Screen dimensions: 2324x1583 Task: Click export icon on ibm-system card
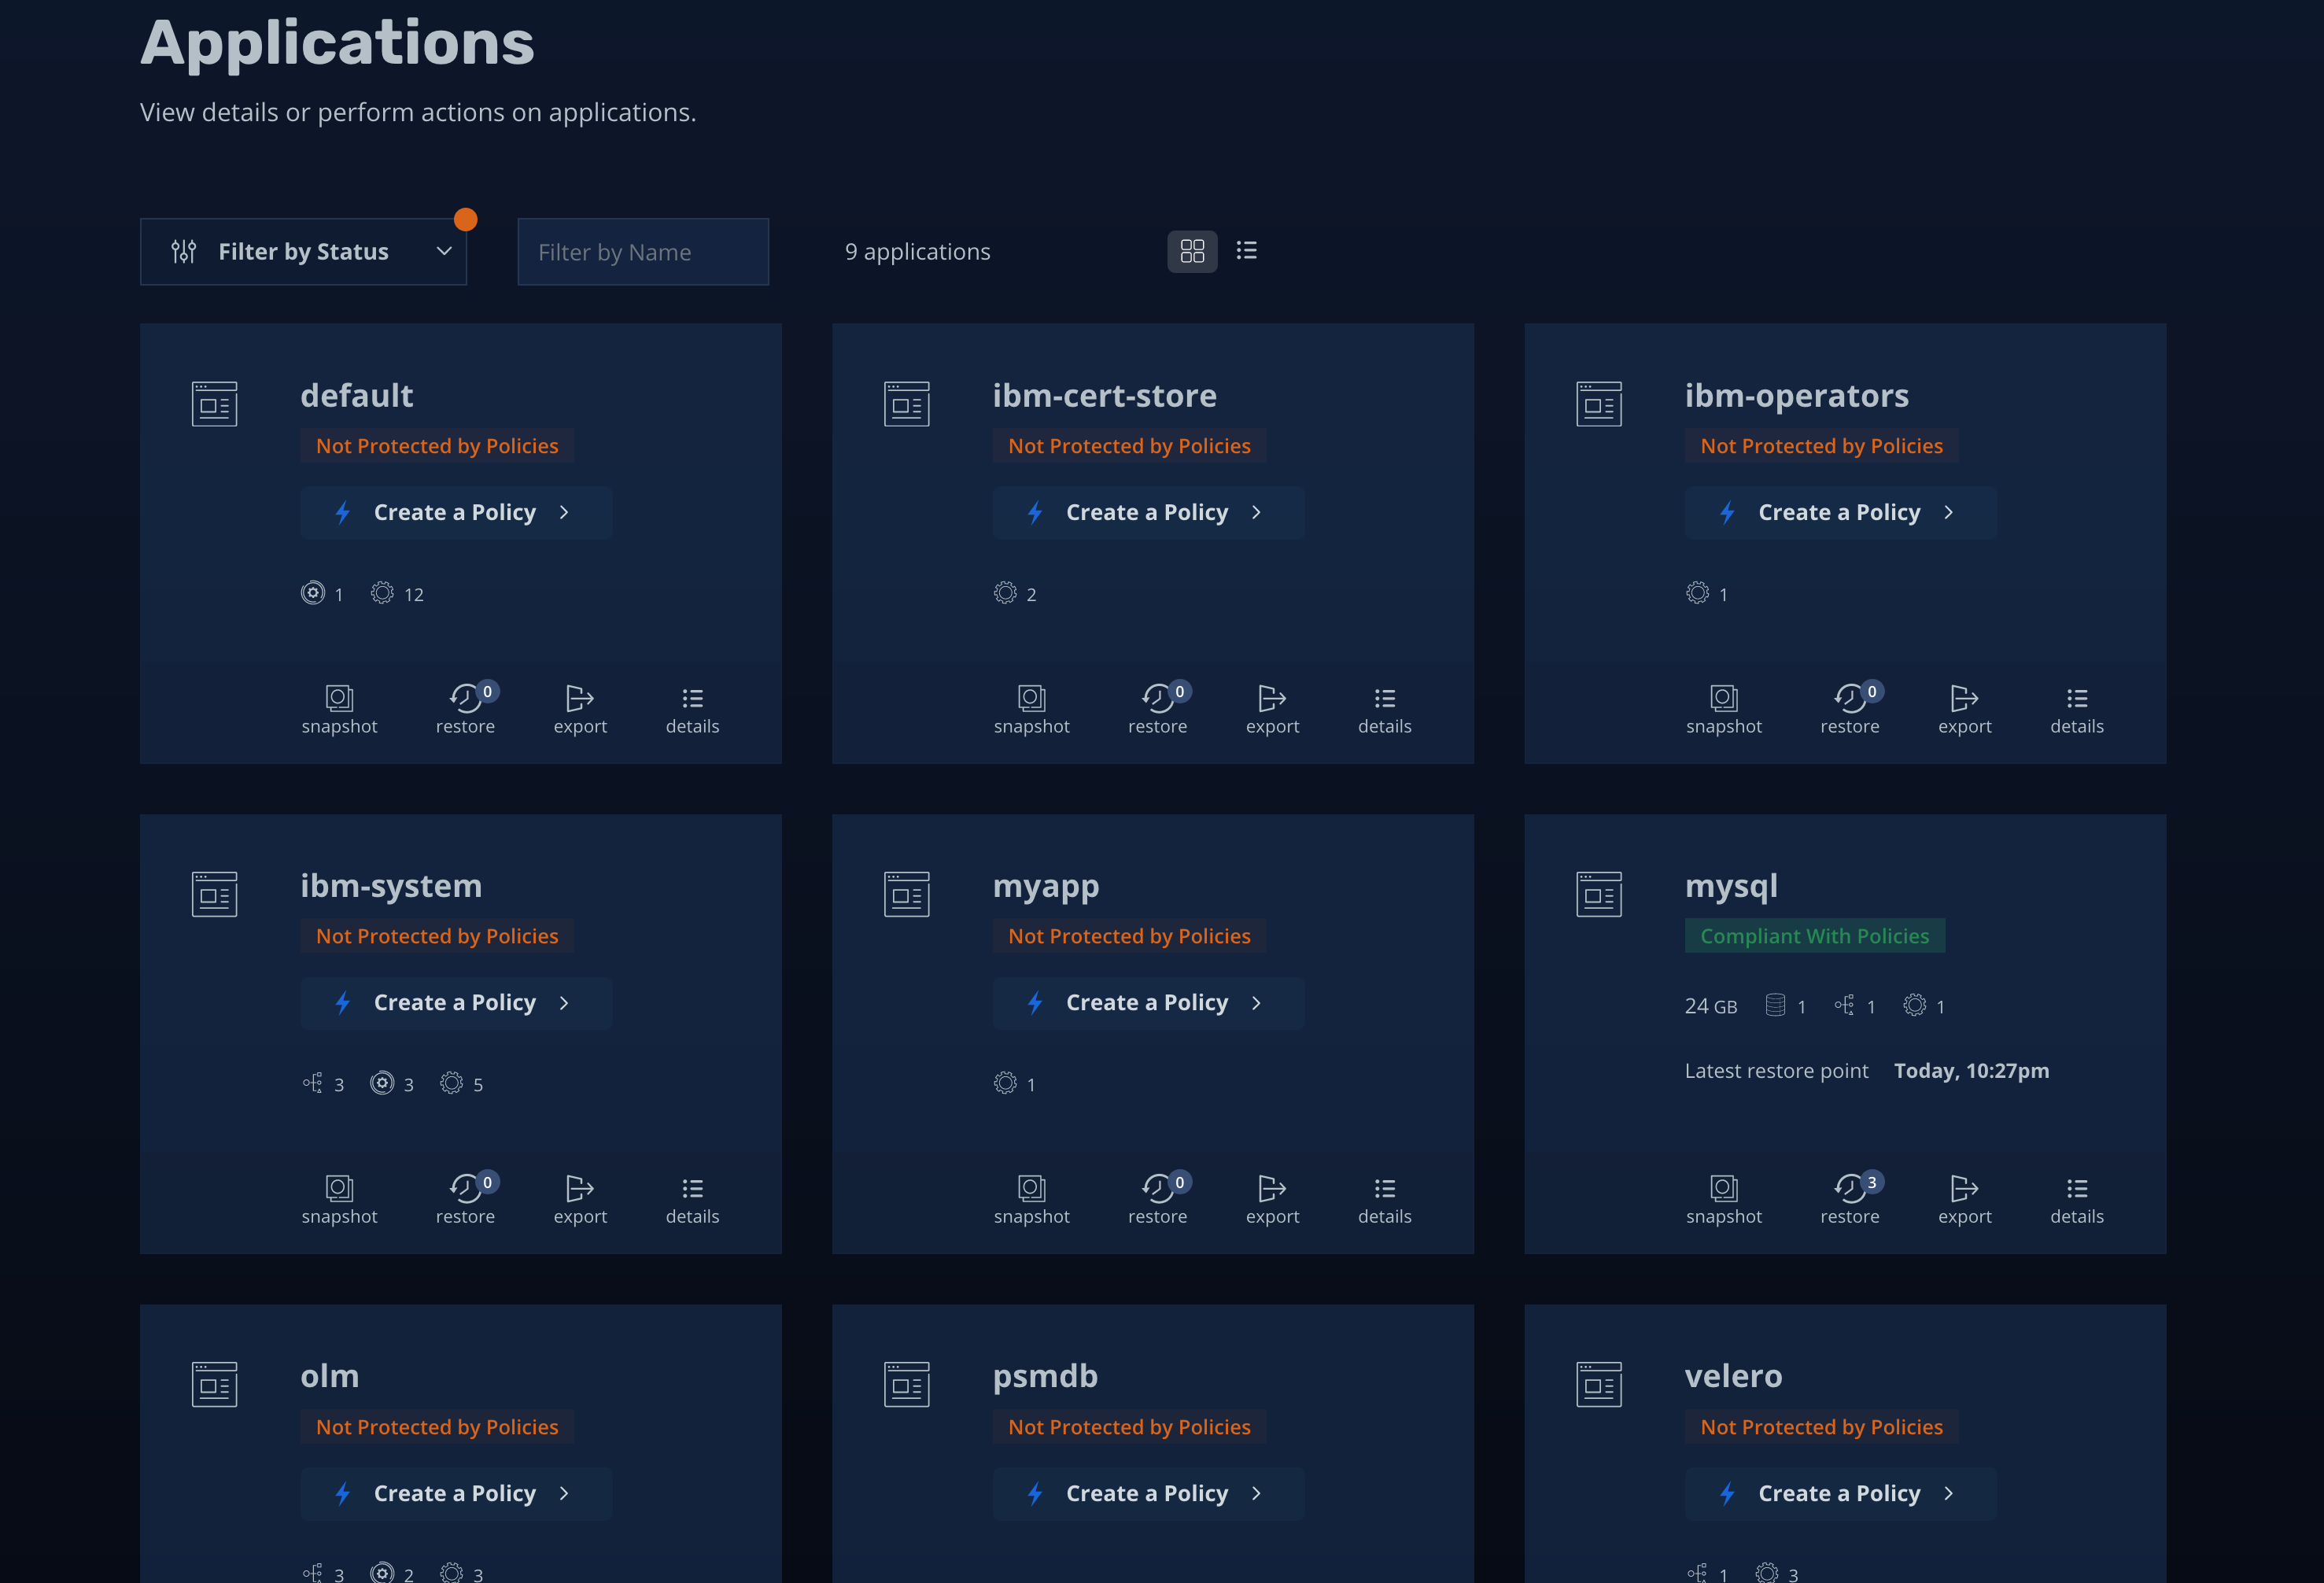579,1188
